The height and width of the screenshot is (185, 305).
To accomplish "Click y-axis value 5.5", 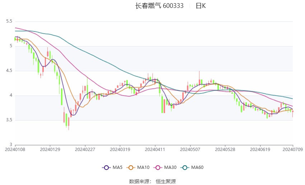I will pyautogui.click(x=9, y=21).
